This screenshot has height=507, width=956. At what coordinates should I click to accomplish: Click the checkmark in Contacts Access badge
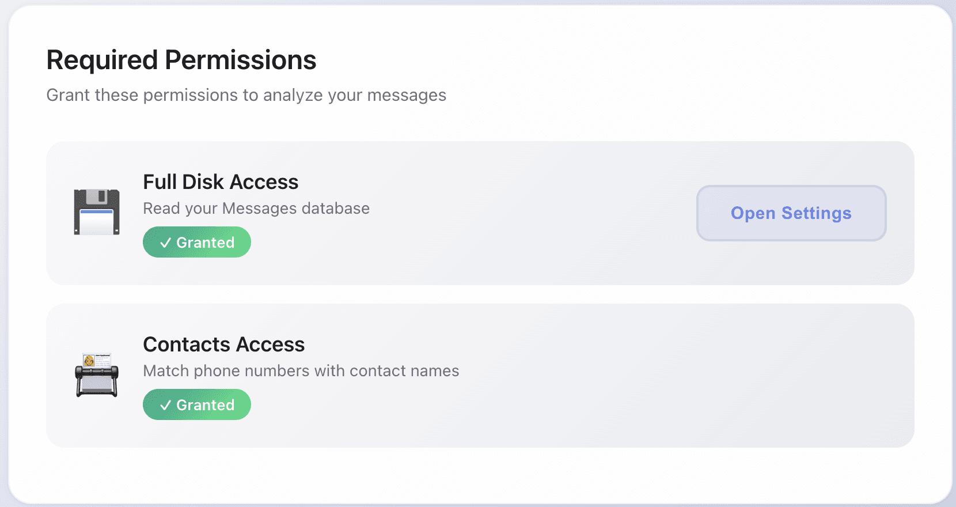pos(165,405)
